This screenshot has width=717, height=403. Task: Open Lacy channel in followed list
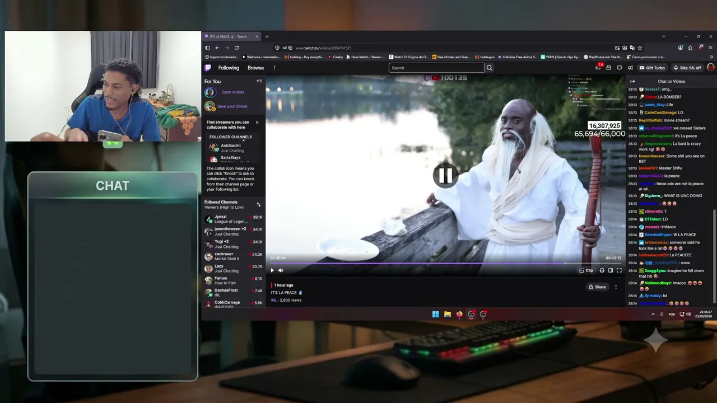pos(234,268)
